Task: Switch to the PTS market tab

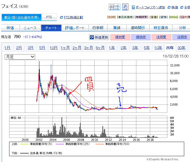Action: [49, 17]
